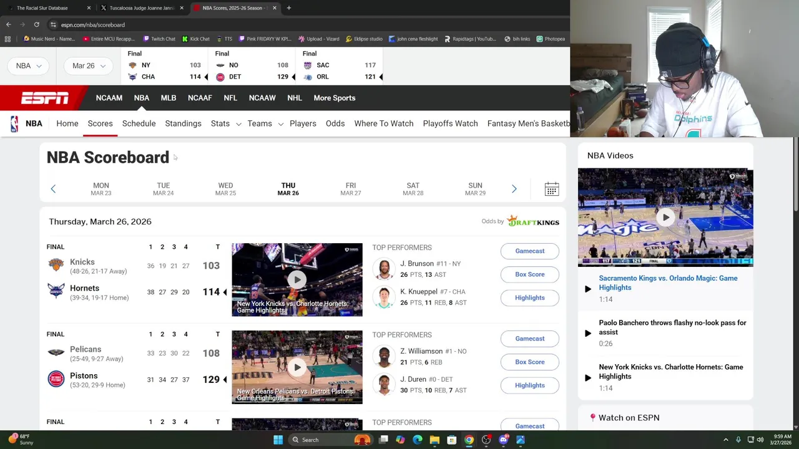Open Google Chrome from the taskbar
Viewport: 799px width, 449px height.
469,440
